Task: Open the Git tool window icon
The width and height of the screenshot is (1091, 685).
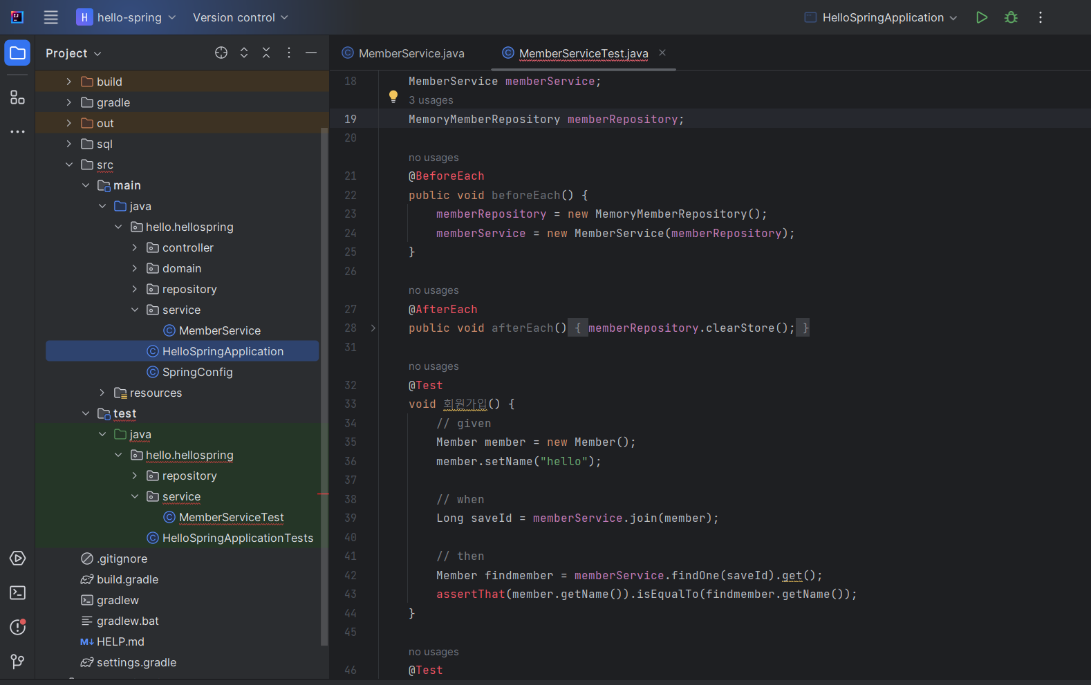Action: (x=17, y=661)
